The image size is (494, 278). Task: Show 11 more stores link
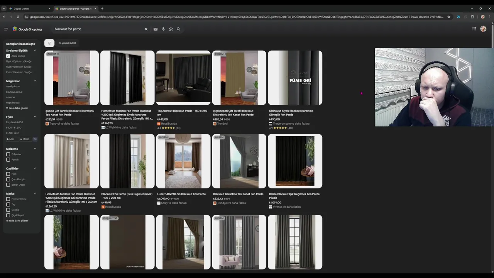point(17,108)
